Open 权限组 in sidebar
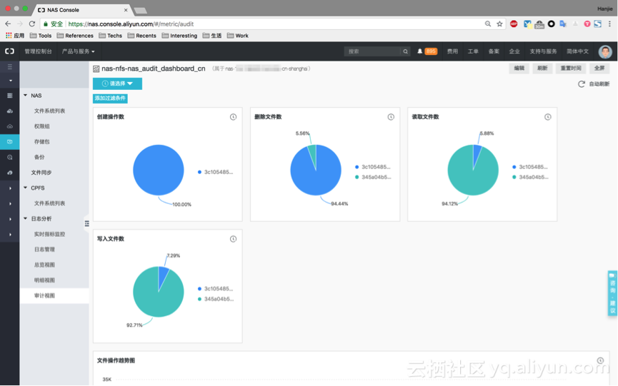The width and height of the screenshot is (618, 386). point(41,126)
